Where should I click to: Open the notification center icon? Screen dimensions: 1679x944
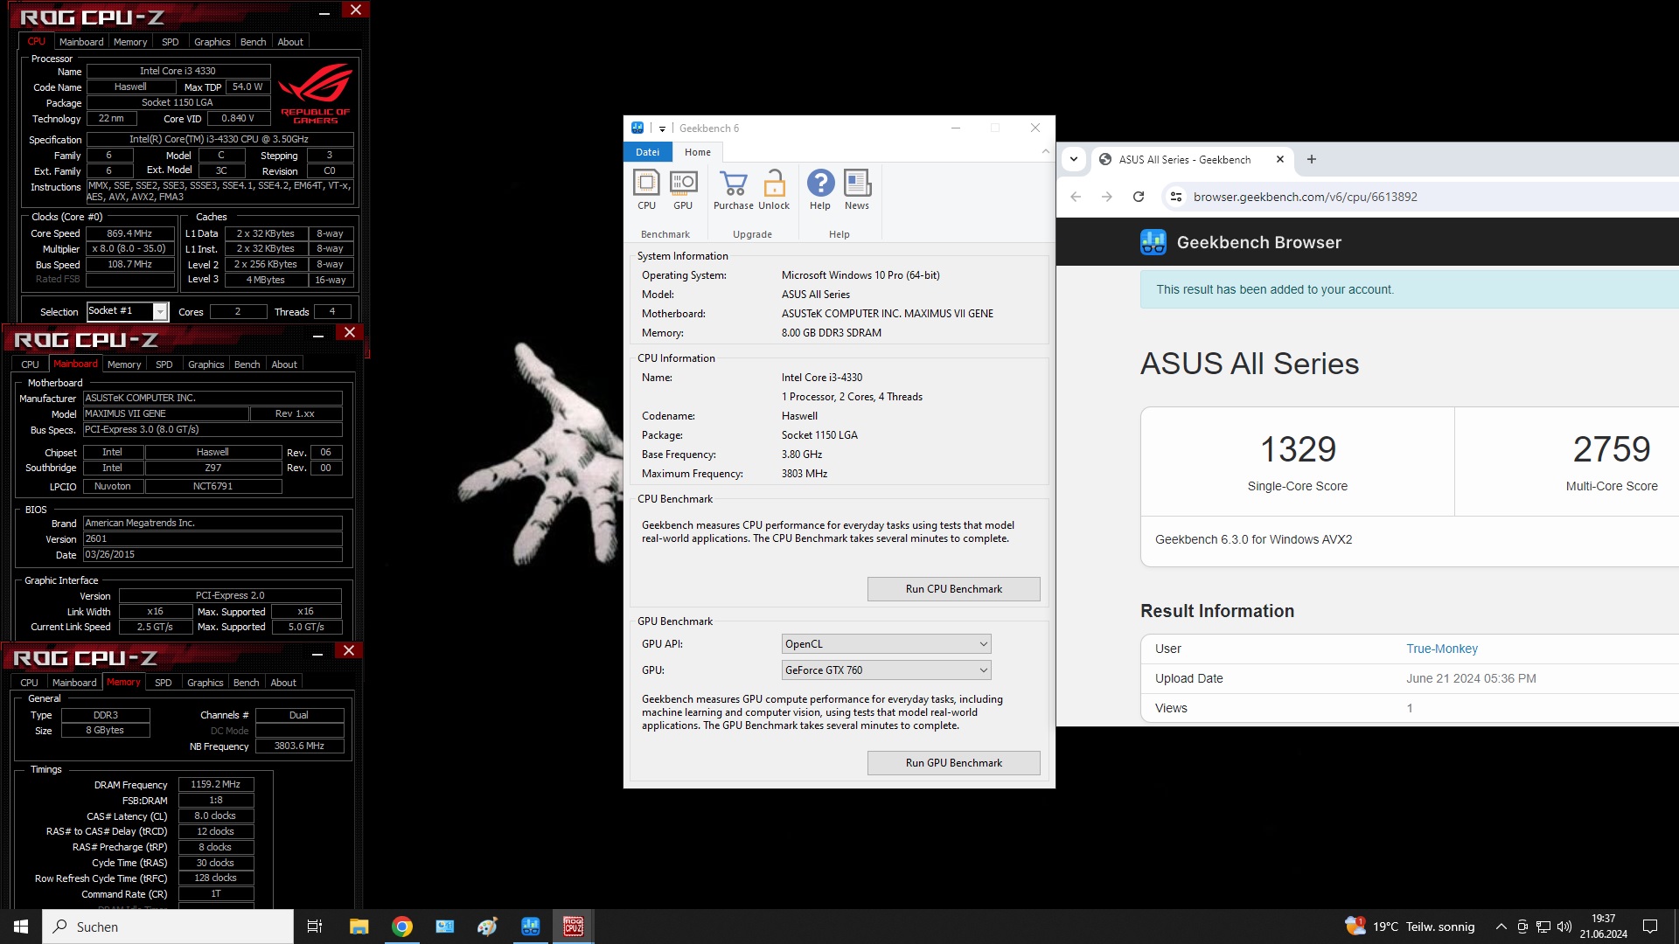click(x=1650, y=927)
